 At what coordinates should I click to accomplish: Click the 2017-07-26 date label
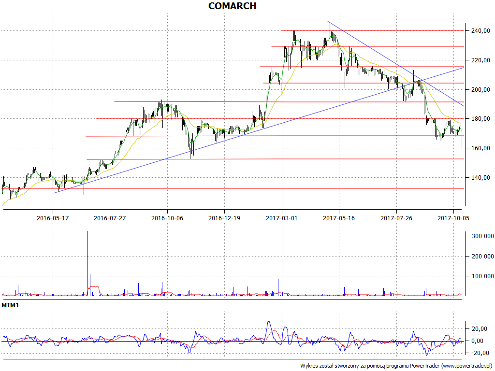[x=396, y=218]
